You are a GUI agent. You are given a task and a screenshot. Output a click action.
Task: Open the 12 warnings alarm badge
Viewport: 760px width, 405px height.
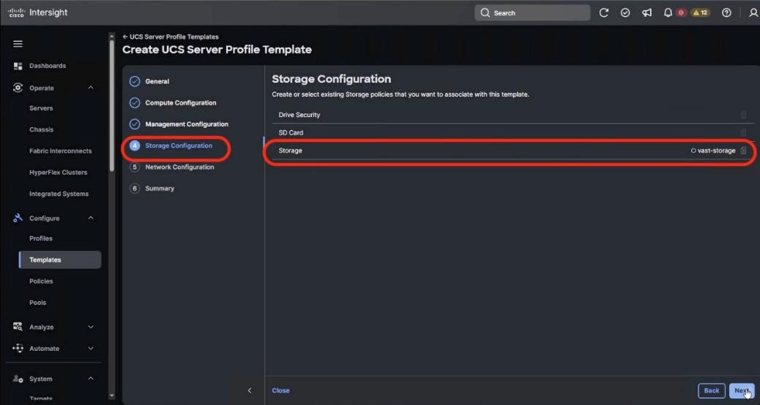coord(700,13)
